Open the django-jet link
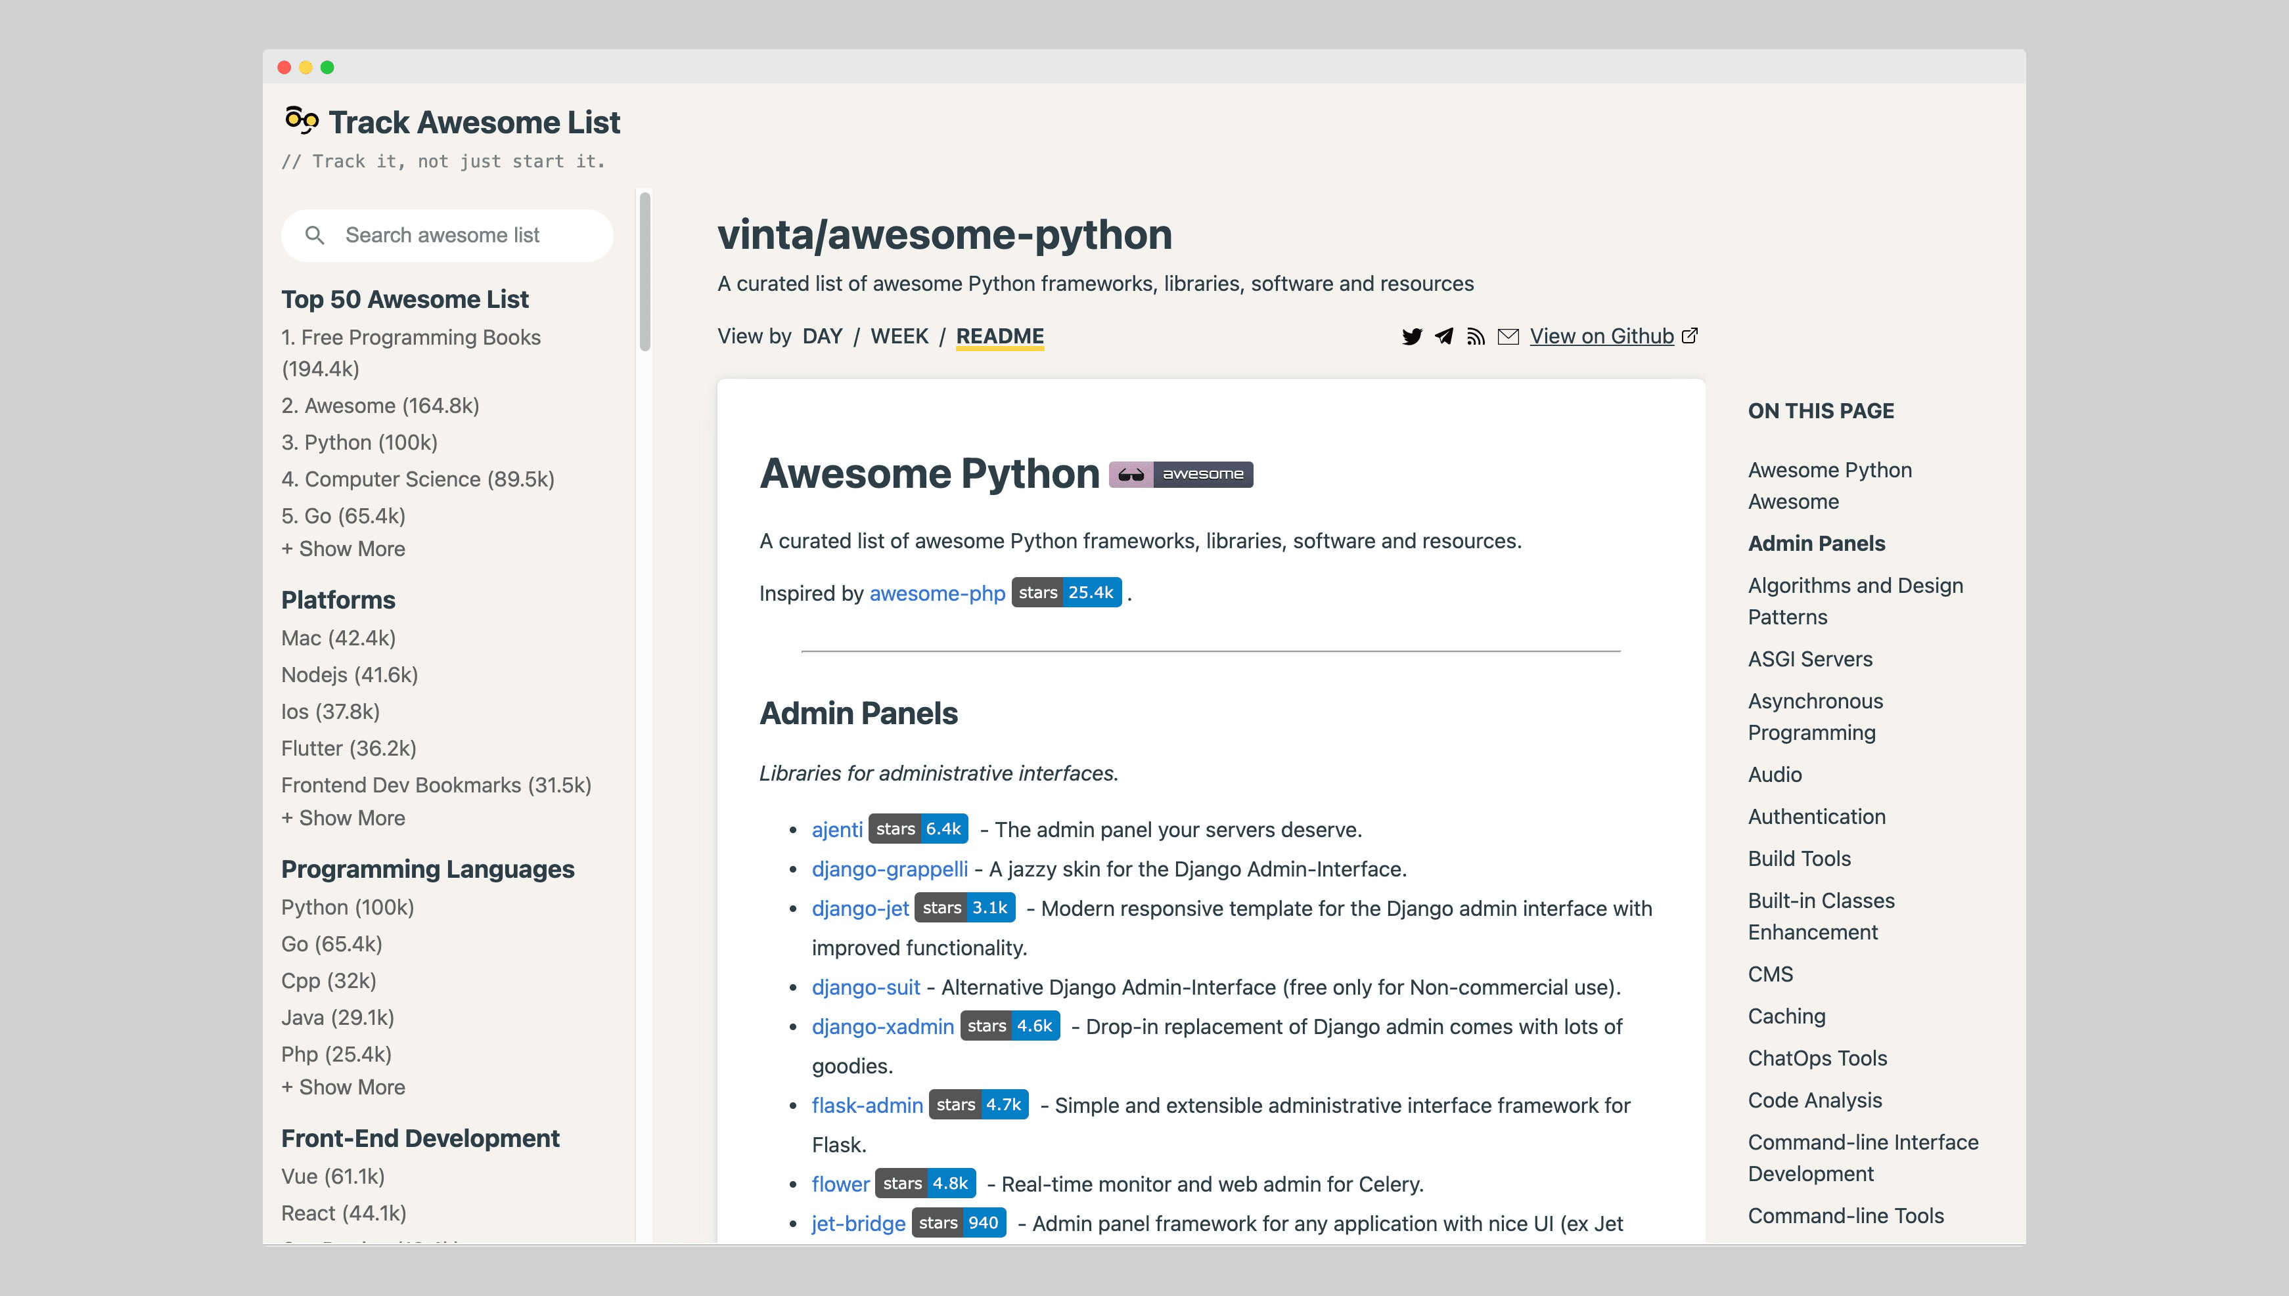This screenshot has width=2289, height=1296. tap(861, 909)
